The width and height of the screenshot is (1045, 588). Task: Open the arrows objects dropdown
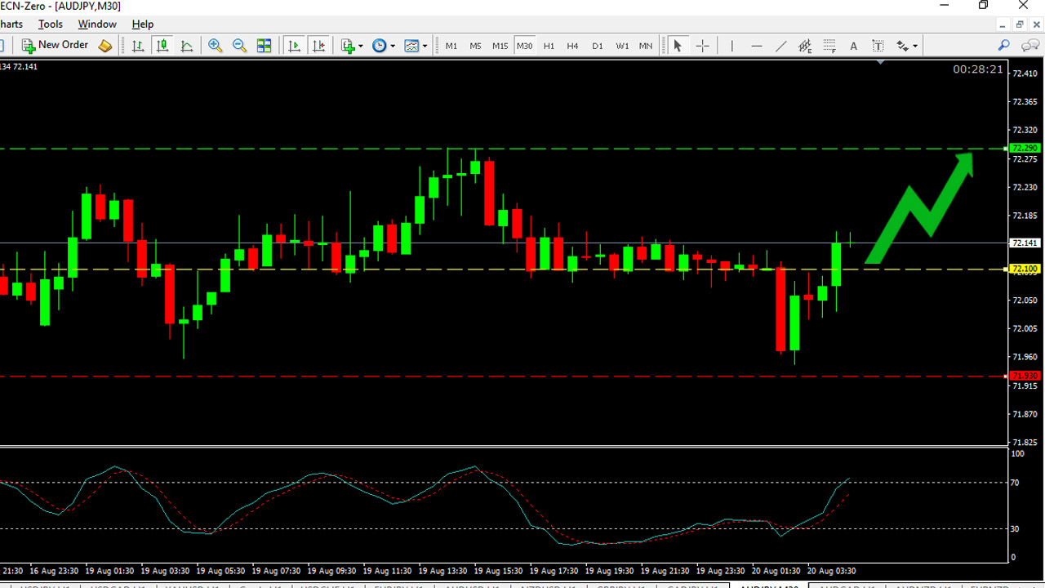pos(907,46)
